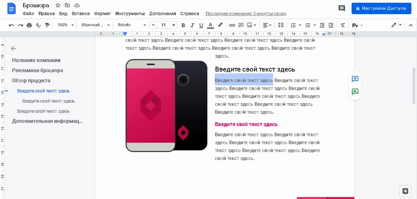Open the zoom 100% dropdown

66,25
